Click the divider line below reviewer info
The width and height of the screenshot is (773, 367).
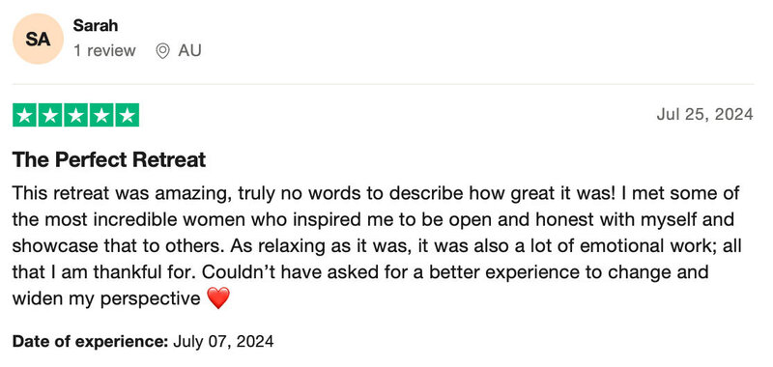(383, 84)
